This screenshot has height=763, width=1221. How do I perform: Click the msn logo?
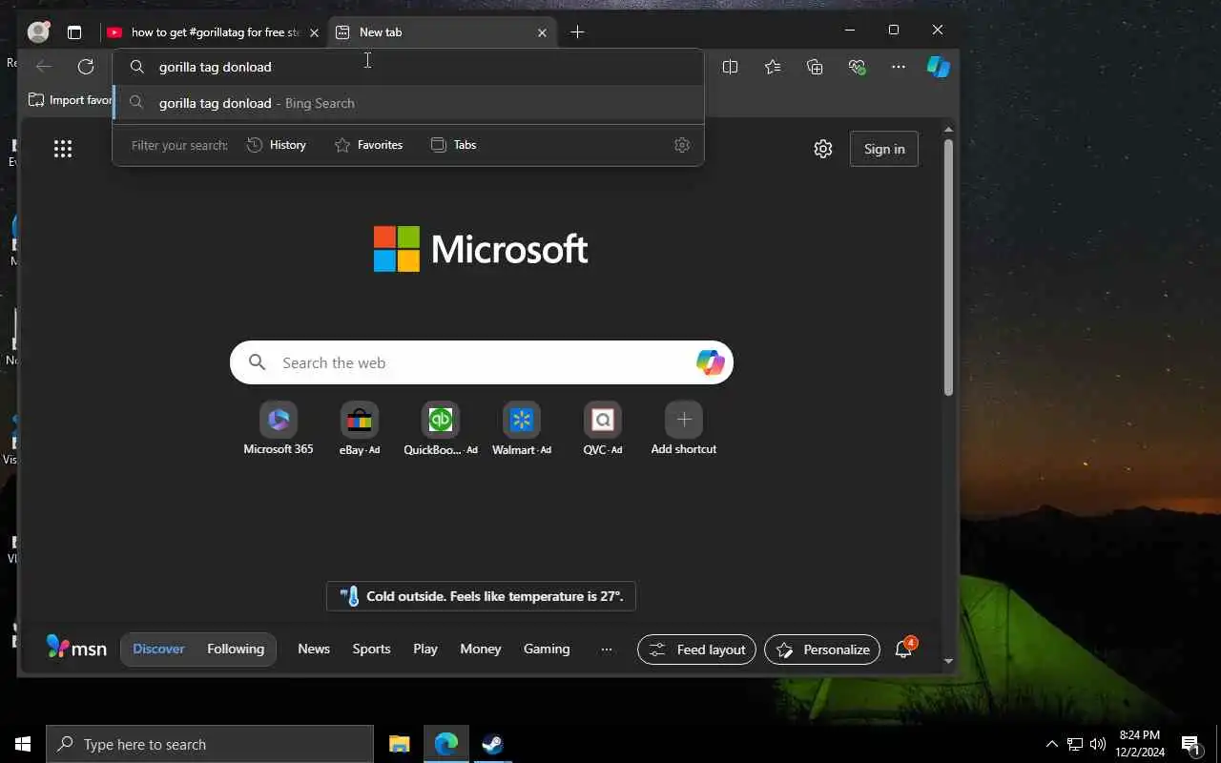point(77,648)
